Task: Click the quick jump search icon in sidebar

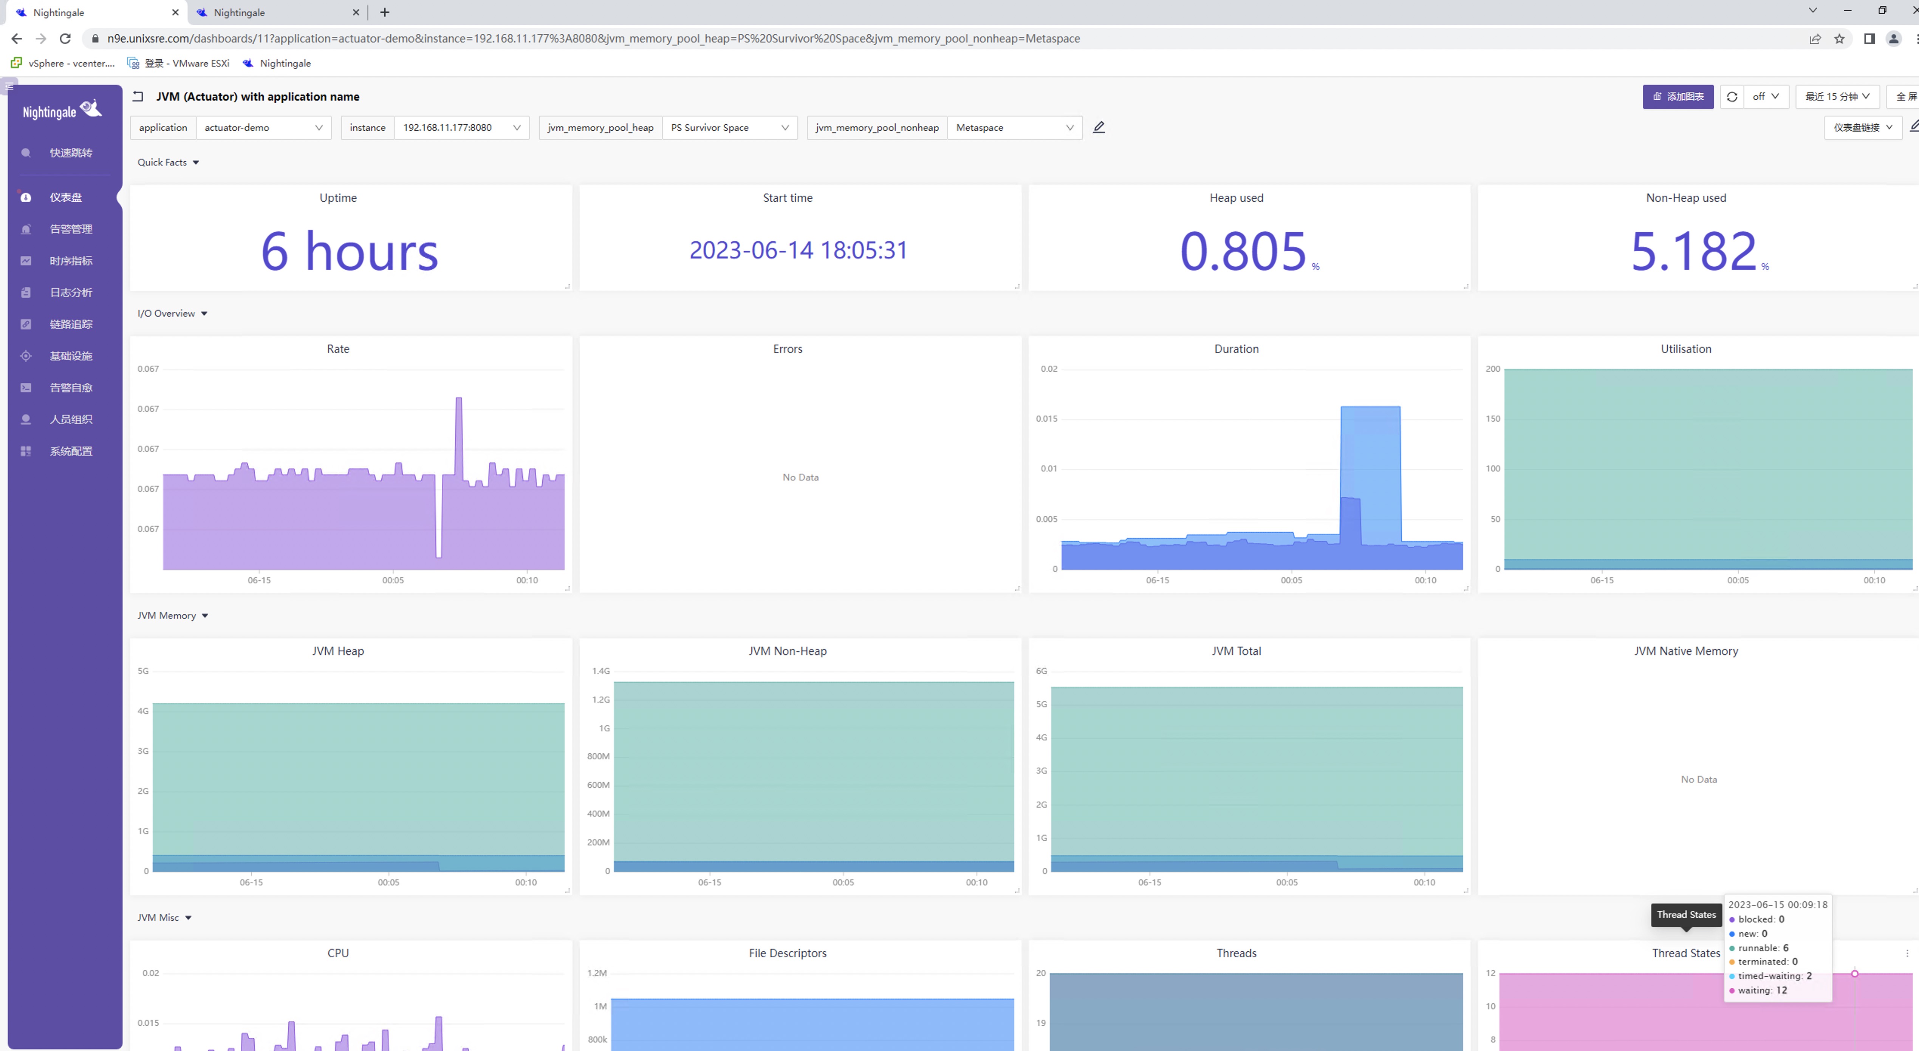Action: tap(26, 153)
